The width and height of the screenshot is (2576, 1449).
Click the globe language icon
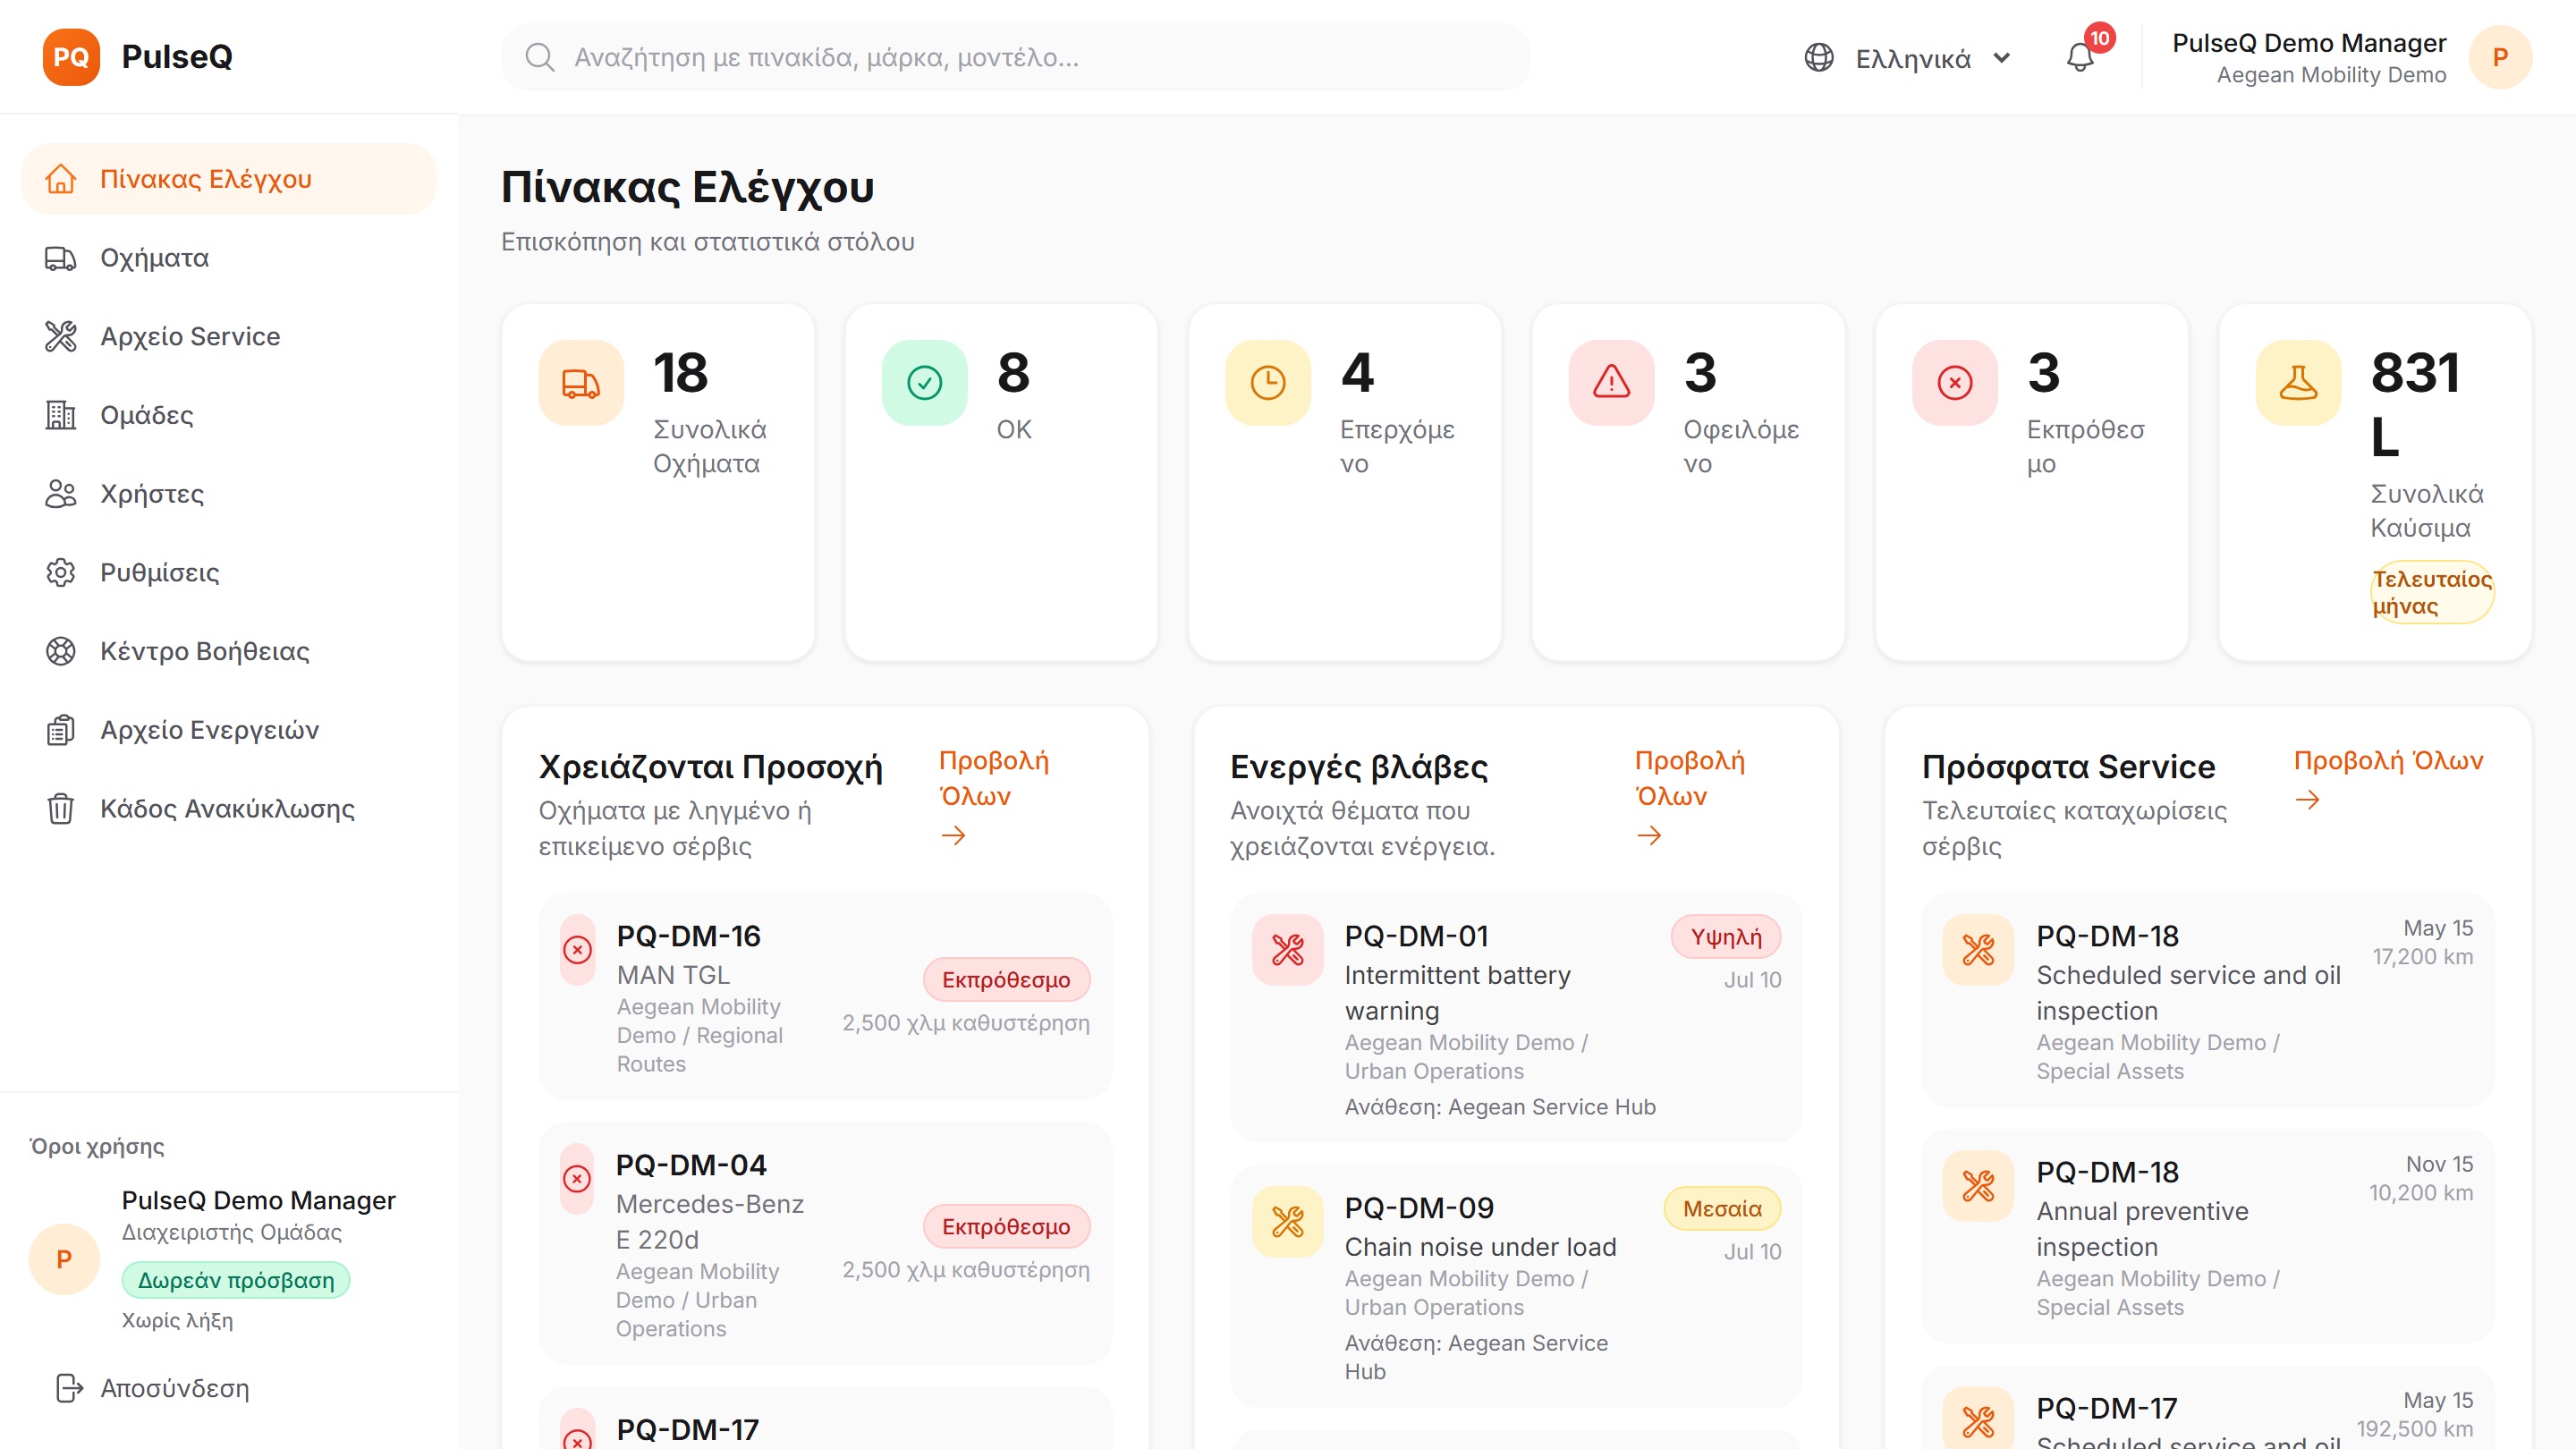coord(1819,57)
